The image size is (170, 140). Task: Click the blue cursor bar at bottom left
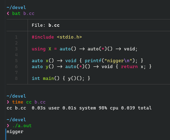tap(6, 134)
